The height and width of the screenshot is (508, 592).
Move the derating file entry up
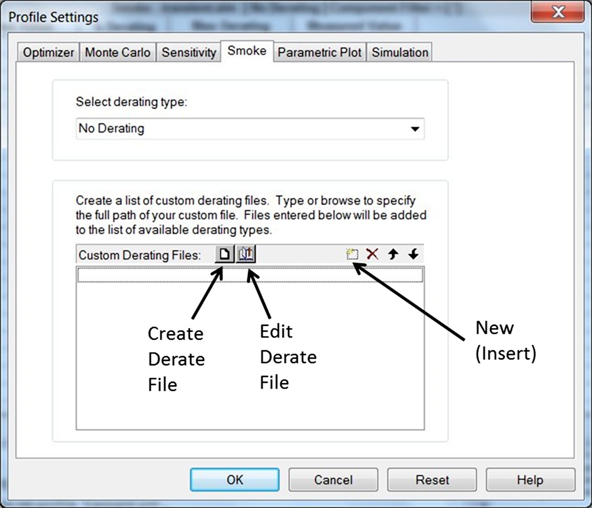click(393, 254)
